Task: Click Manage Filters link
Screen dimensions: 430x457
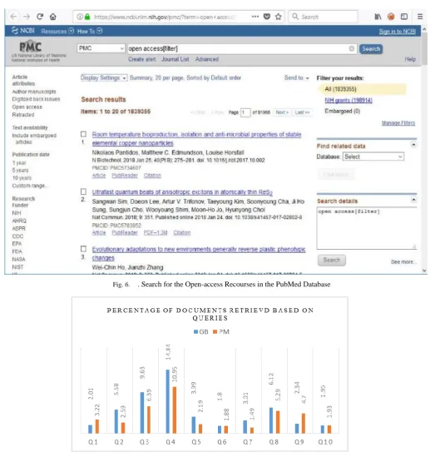Action: [x=398, y=123]
